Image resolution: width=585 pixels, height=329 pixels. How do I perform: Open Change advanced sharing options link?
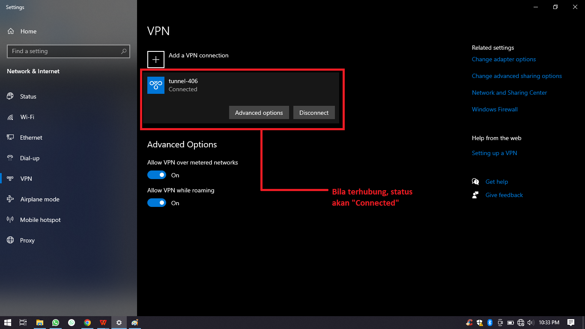(517, 76)
